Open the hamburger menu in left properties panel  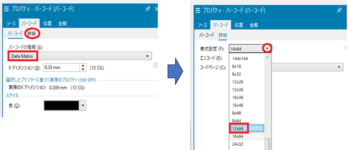point(7,9)
